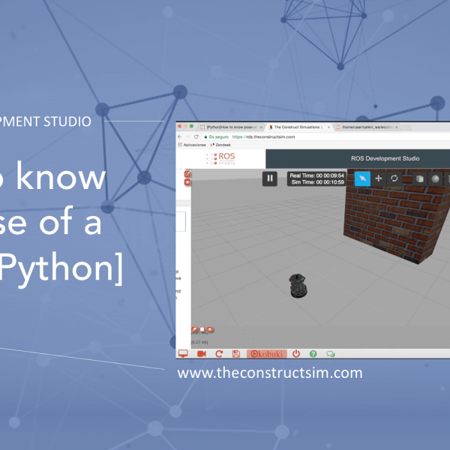Open the Aplicaciones bookmarks shortcut
This screenshot has height=450, width=450.
click(x=192, y=145)
